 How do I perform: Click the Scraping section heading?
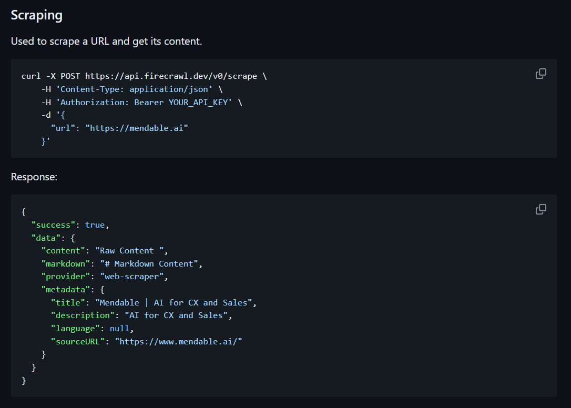pos(37,15)
